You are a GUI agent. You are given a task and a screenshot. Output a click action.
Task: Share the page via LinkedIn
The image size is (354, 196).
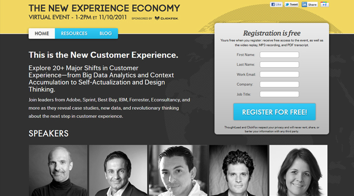[x=310, y=4]
